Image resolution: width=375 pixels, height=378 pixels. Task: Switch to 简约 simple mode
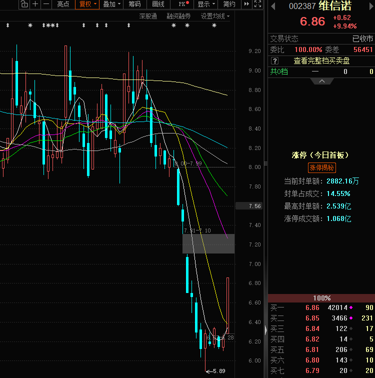(x=229, y=4)
